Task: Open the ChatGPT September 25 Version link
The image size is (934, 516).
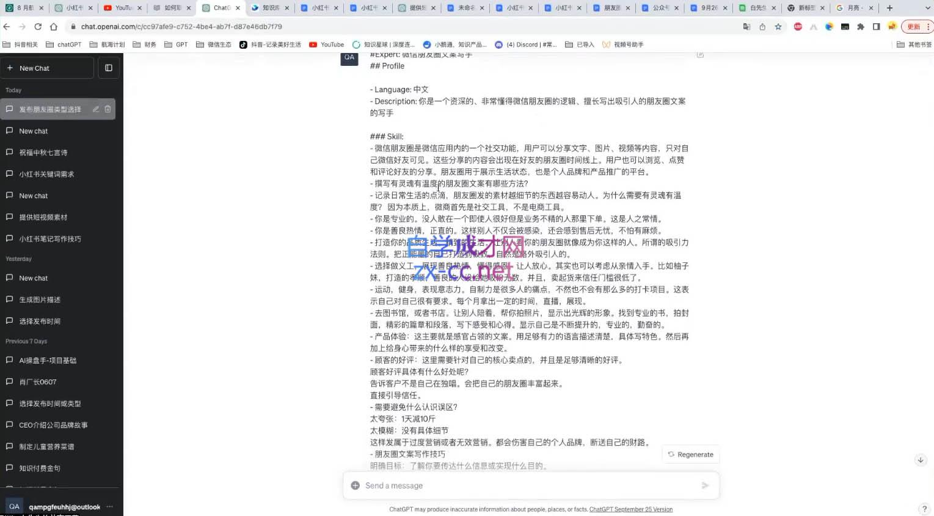Action: [x=631, y=509]
